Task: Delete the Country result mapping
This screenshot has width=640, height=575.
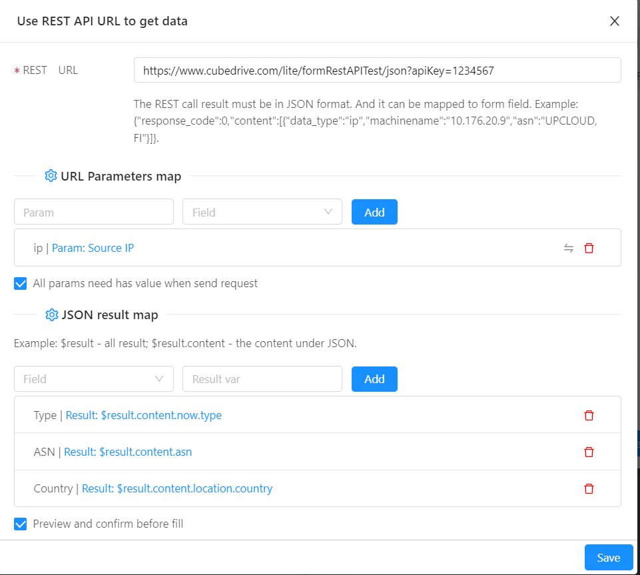Action: [589, 489]
